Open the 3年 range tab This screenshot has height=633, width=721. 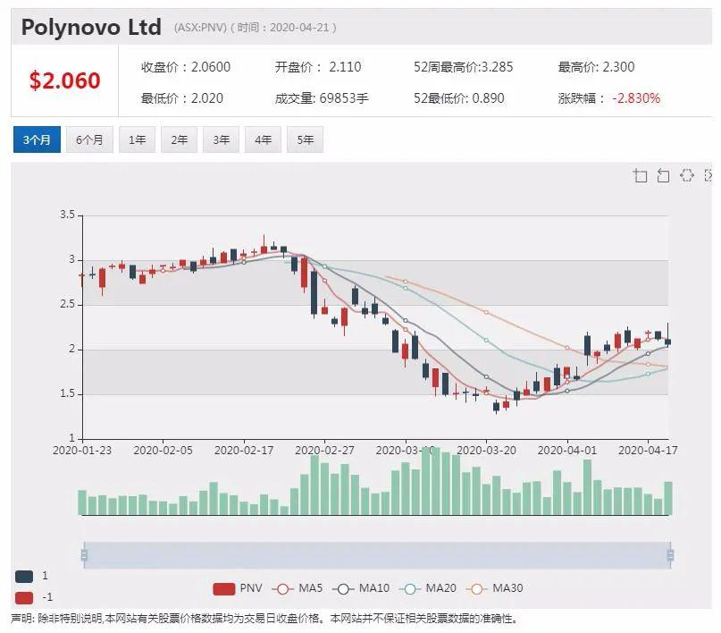[x=222, y=139]
